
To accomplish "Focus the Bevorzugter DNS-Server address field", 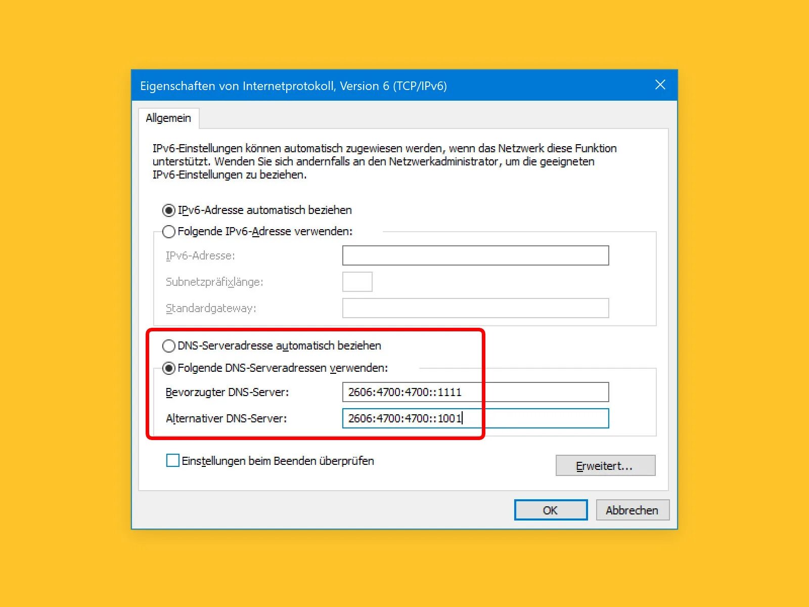I will 475,392.
